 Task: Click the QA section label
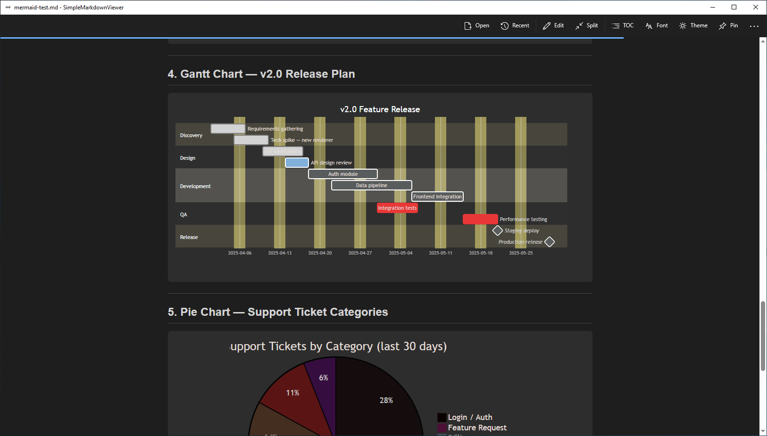(x=183, y=214)
